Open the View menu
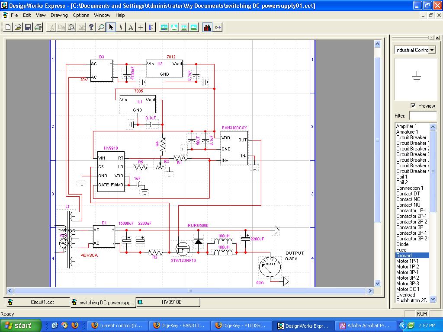The width and height of the screenshot is (443, 332). (41, 15)
